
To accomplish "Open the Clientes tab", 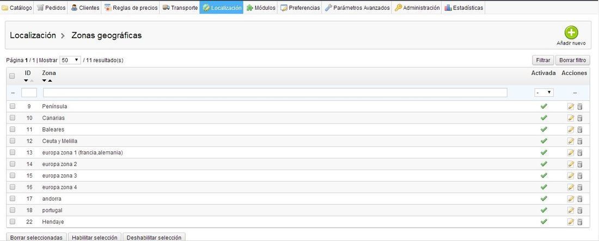I will pos(84,8).
